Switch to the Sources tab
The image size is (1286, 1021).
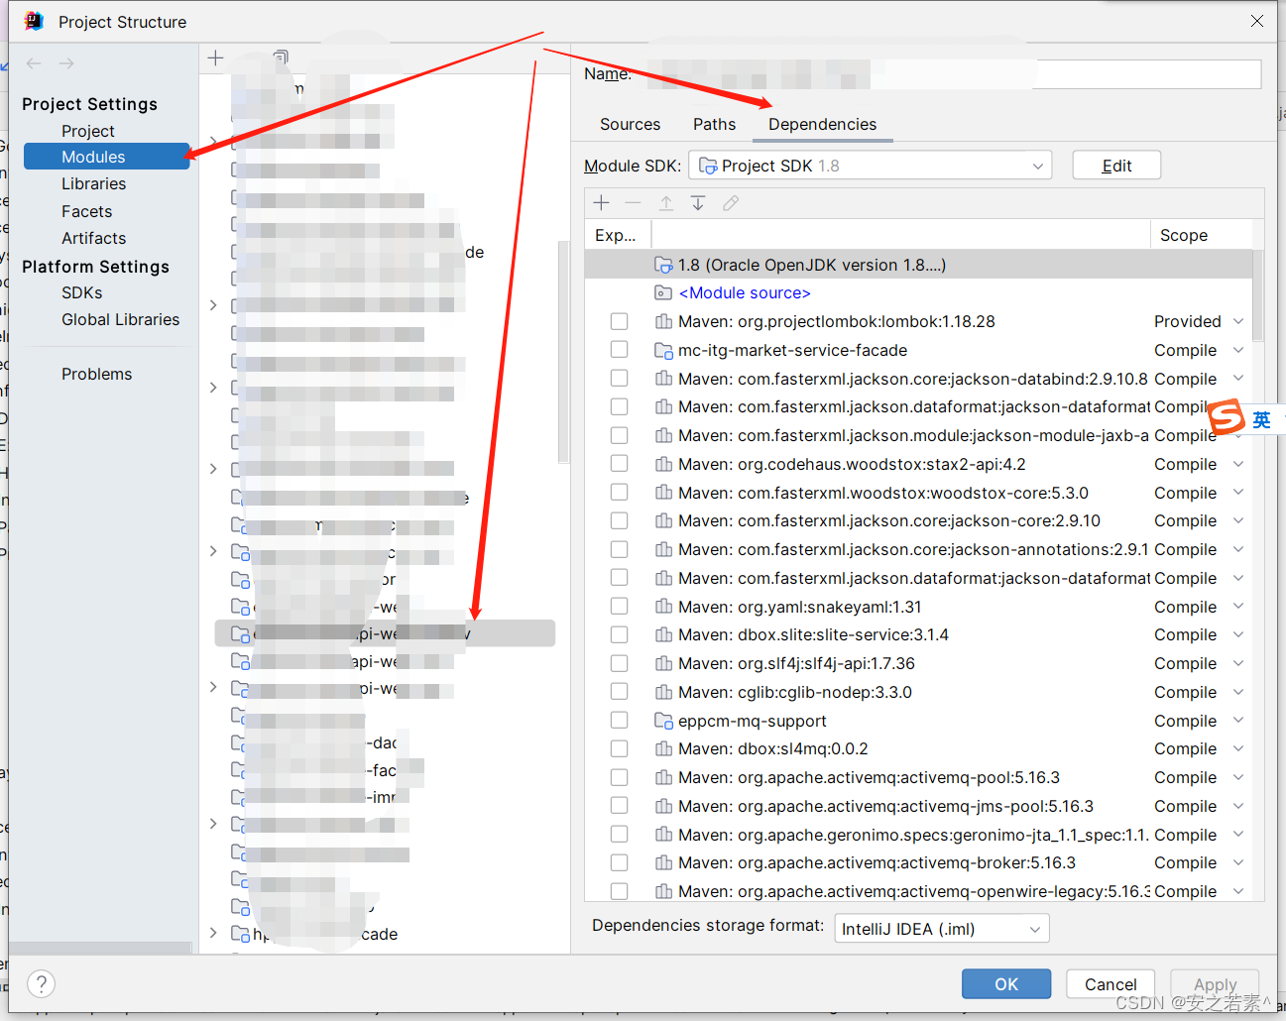point(630,124)
